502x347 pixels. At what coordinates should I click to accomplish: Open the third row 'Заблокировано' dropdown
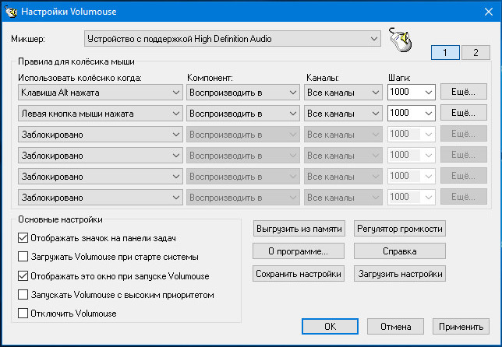coord(99,135)
